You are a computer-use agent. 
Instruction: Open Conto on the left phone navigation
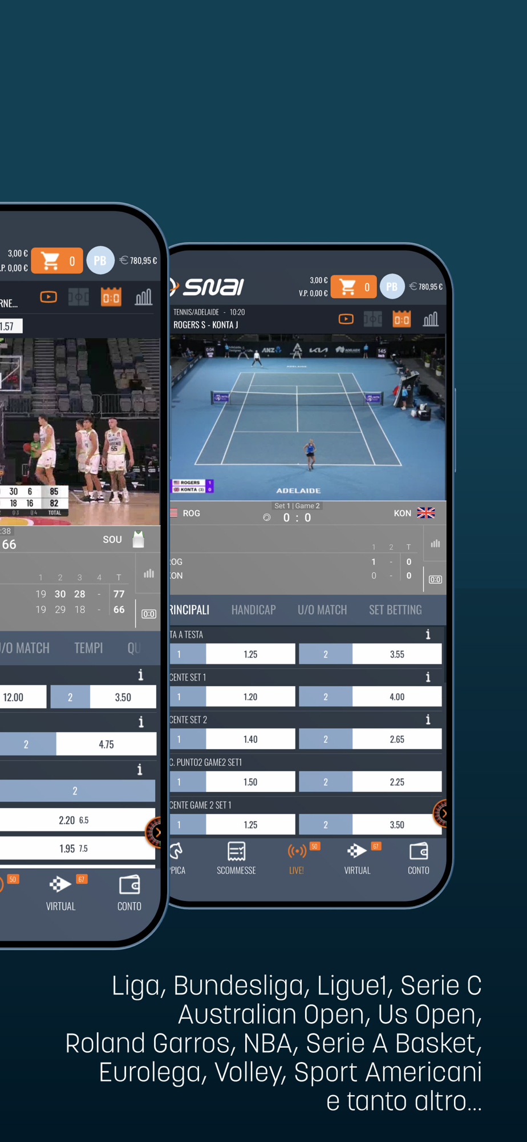tap(129, 894)
